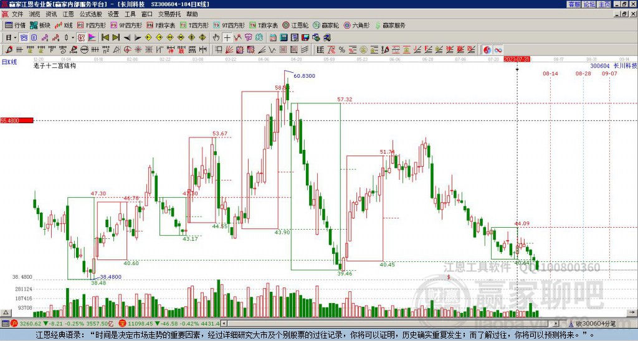Image resolution: width=638 pixels, height=341 pixels.
Task: Click the 08-14 future date line label
Action: (x=550, y=73)
